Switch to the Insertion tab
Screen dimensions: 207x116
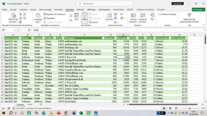click(23, 10)
